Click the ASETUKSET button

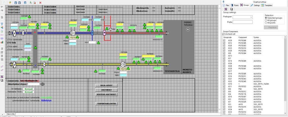tap(106, 90)
